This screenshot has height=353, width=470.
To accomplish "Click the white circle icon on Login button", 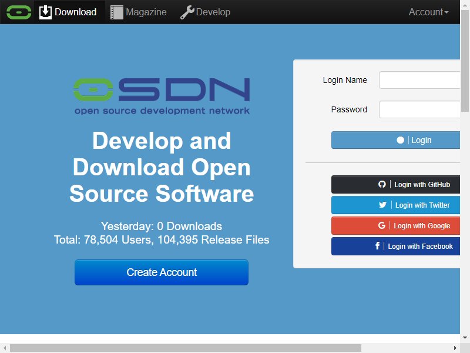I will click(400, 140).
